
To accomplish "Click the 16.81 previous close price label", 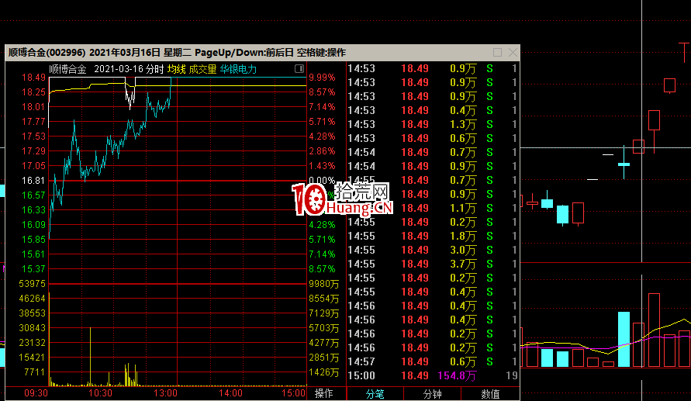I will pos(33,180).
